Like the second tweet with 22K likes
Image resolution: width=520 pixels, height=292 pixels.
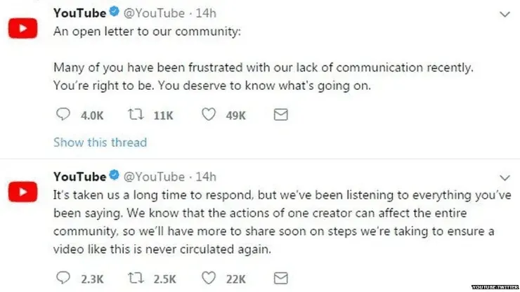[208, 277]
